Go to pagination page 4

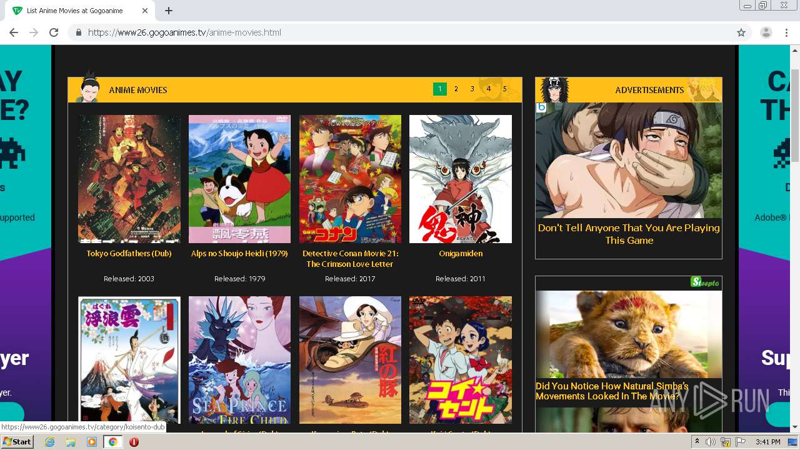(x=489, y=89)
